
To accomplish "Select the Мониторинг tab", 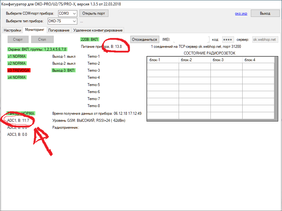I will [35, 30].
